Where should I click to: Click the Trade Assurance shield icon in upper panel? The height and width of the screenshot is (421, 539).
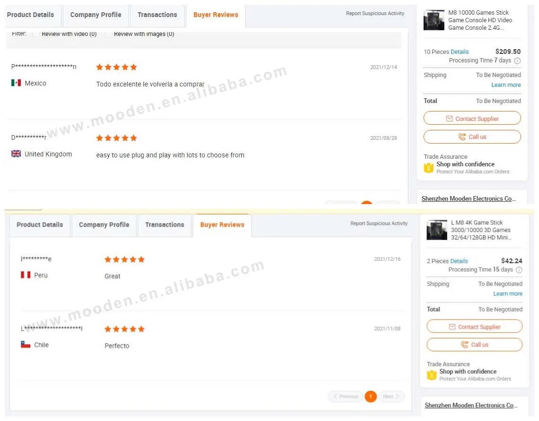[429, 168]
